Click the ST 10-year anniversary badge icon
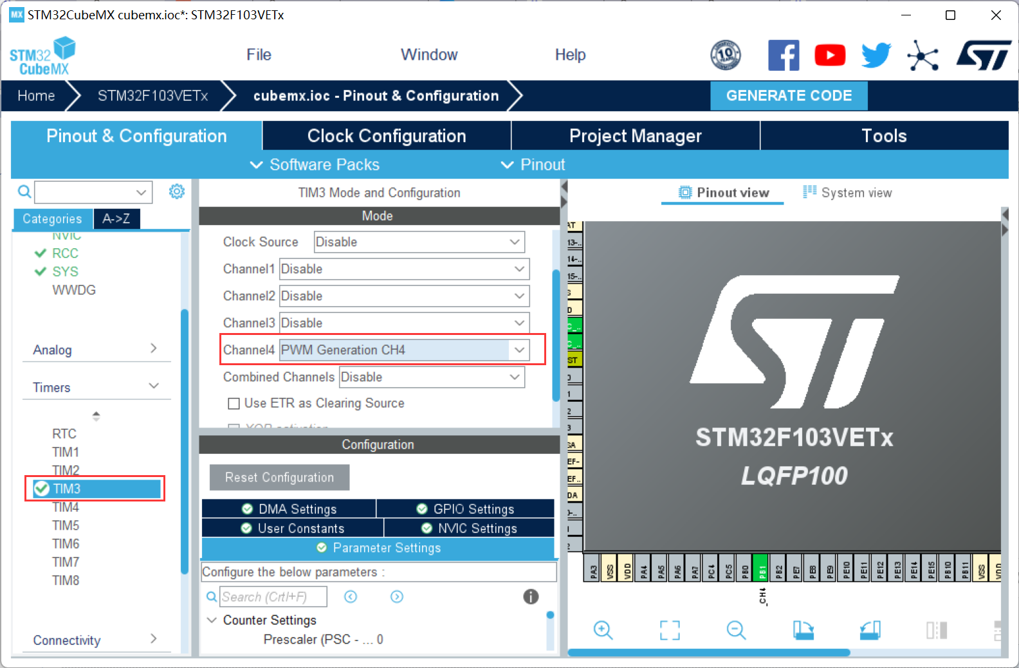The width and height of the screenshot is (1019, 668). point(726,55)
